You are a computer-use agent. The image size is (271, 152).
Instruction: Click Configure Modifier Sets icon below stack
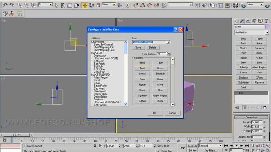coord(265,108)
